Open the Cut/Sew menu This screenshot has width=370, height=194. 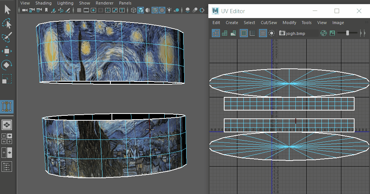click(269, 23)
